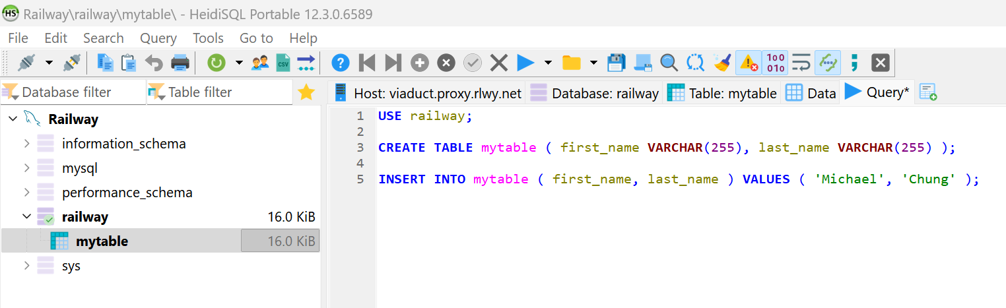Click the CREATE TABLE line in editor
This screenshot has width=1006, height=308.
pos(667,147)
